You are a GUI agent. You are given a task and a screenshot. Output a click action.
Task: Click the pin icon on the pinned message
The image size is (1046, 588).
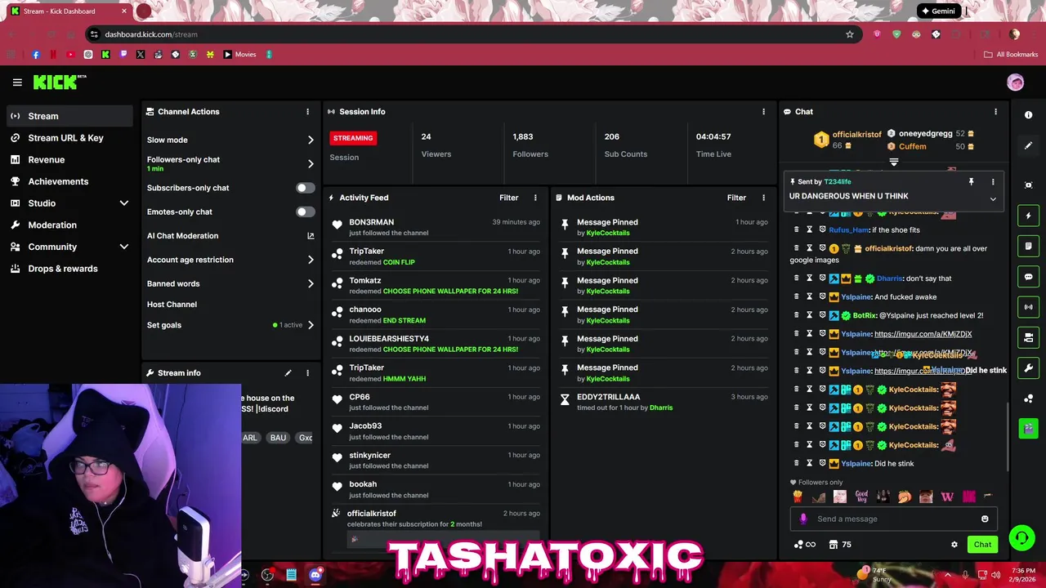(971, 182)
